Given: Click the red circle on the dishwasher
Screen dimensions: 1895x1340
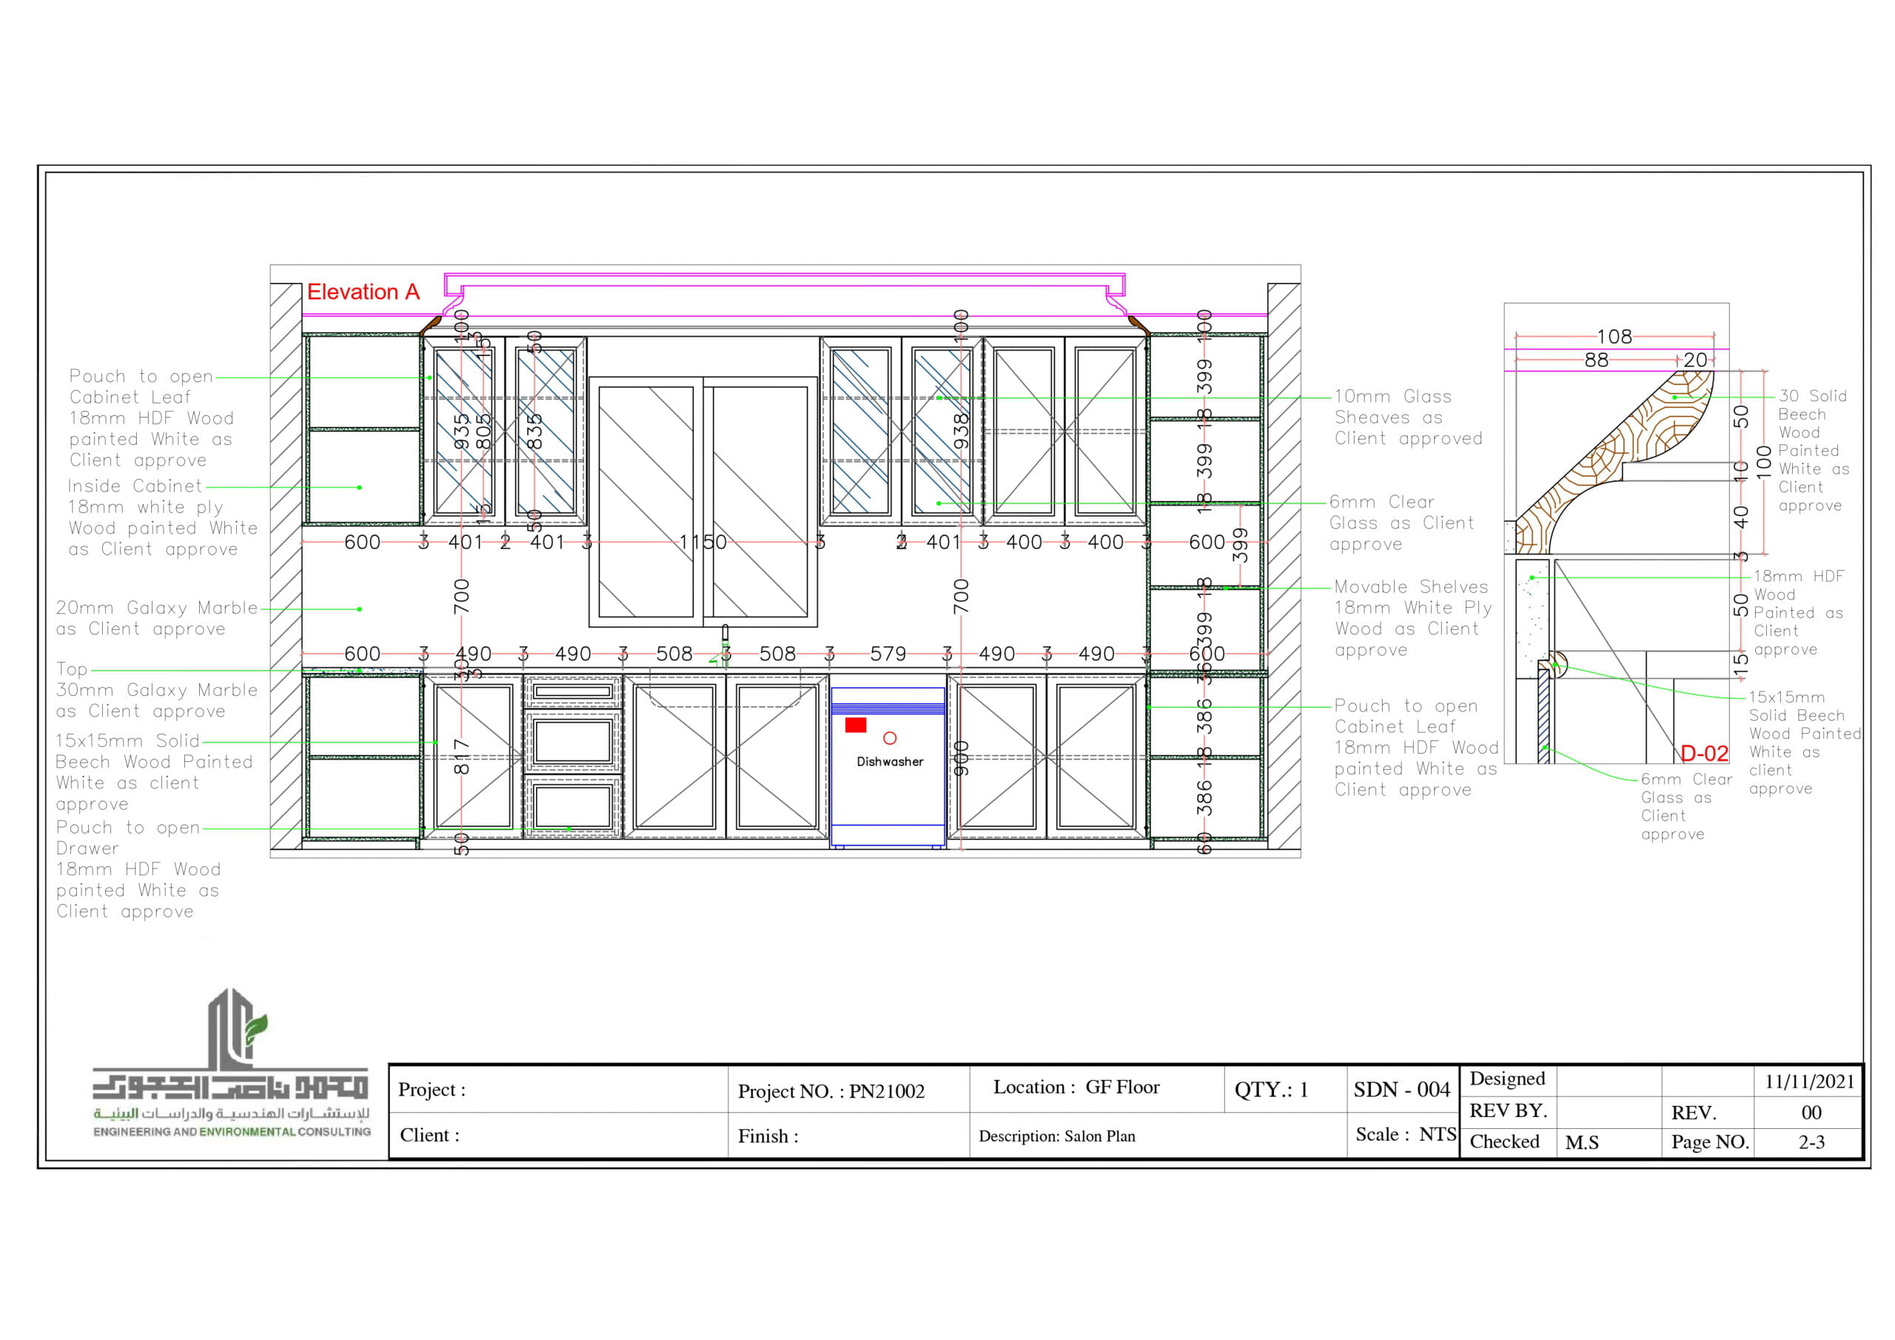Looking at the screenshot, I should tap(890, 738).
